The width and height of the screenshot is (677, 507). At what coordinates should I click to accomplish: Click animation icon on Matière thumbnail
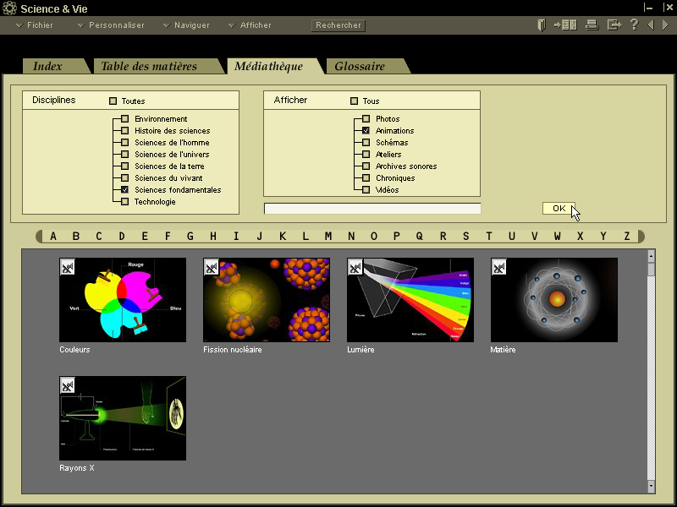point(499,268)
